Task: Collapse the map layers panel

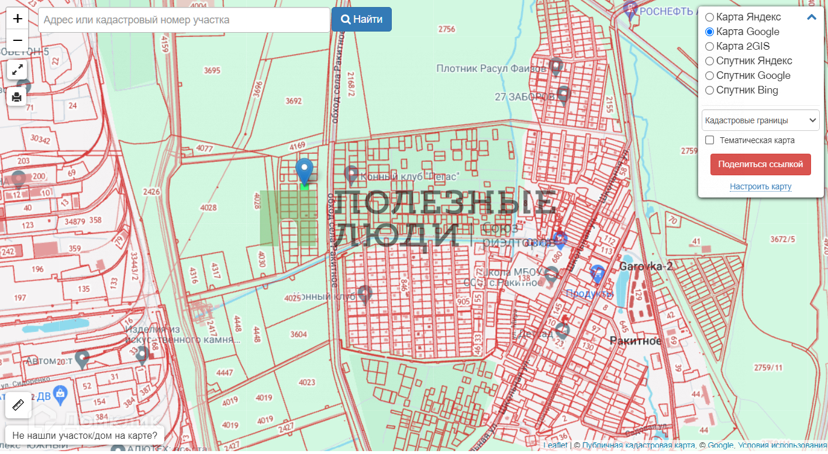Action: [812, 17]
